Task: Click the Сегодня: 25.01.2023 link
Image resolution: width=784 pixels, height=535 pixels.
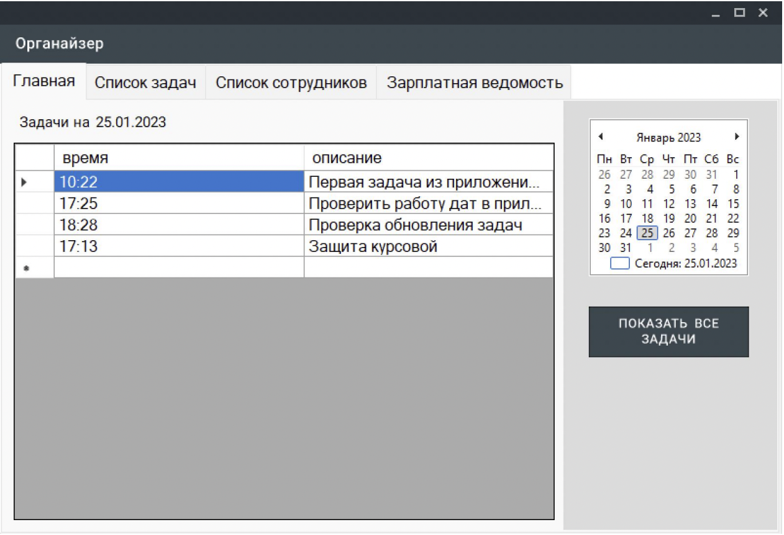Action: coord(686,262)
